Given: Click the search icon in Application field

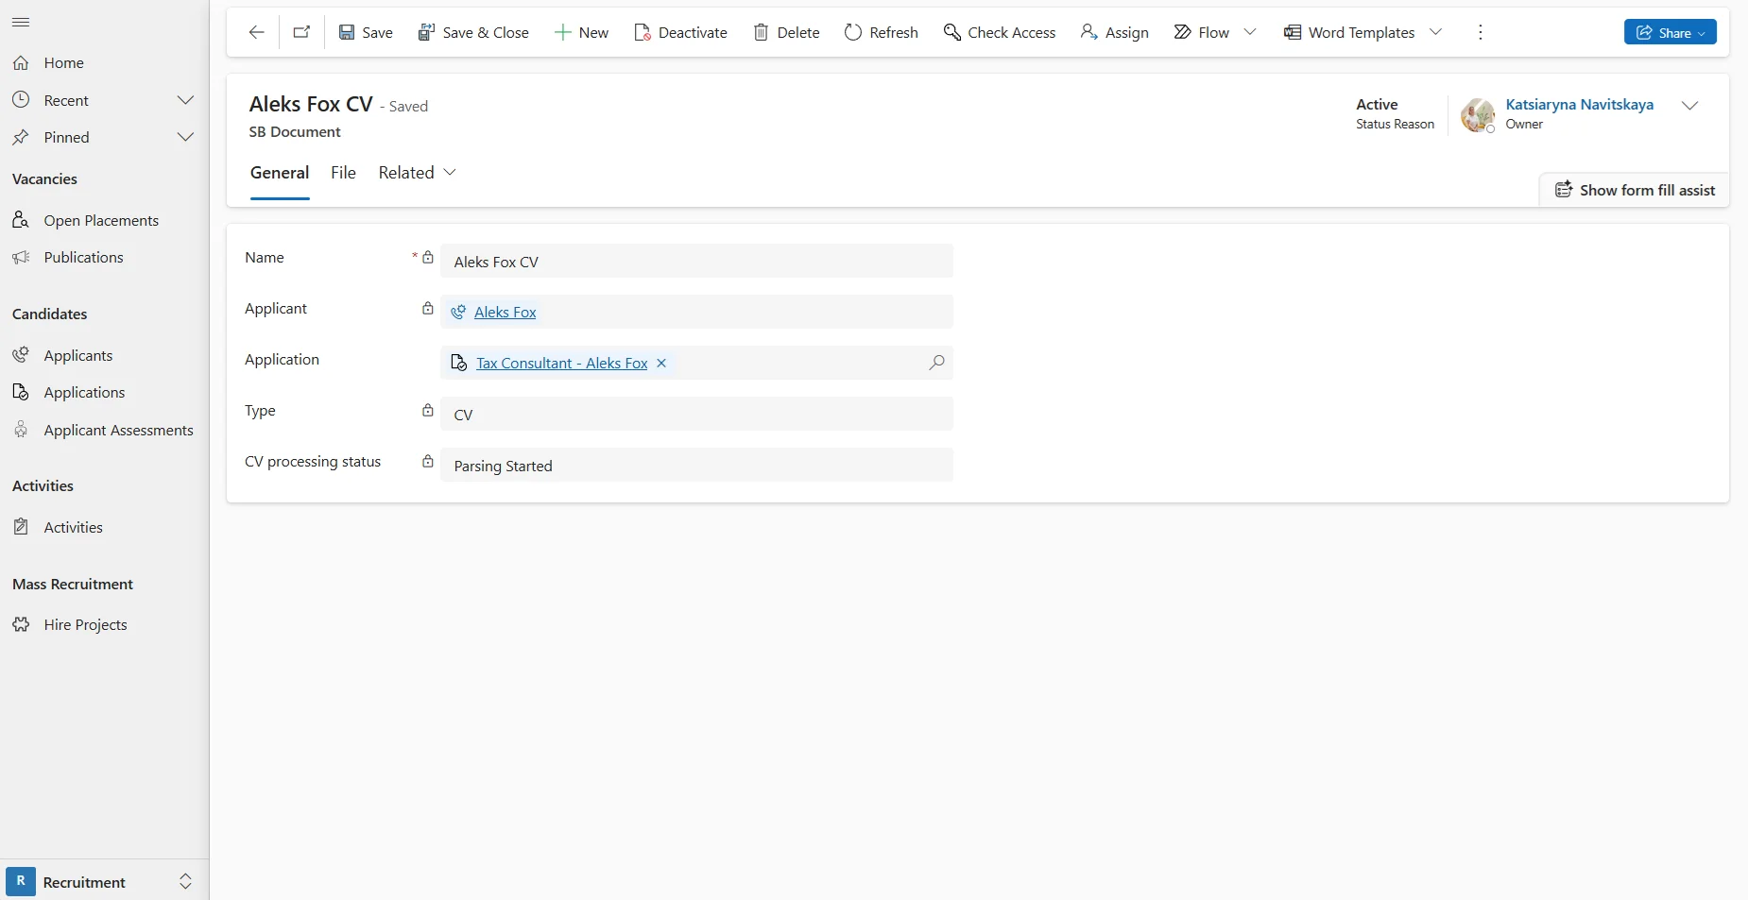Looking at the screenshot, I should (936, 363).
